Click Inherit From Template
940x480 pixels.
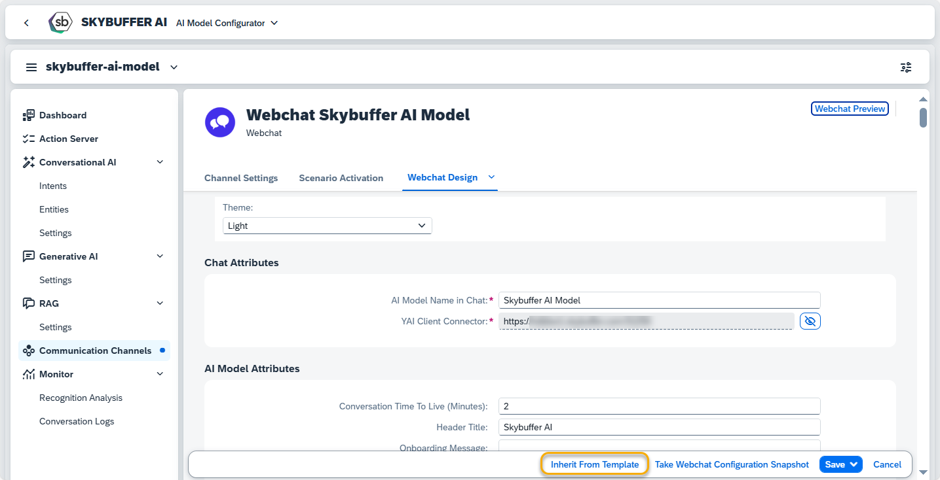tap(595, 464)
